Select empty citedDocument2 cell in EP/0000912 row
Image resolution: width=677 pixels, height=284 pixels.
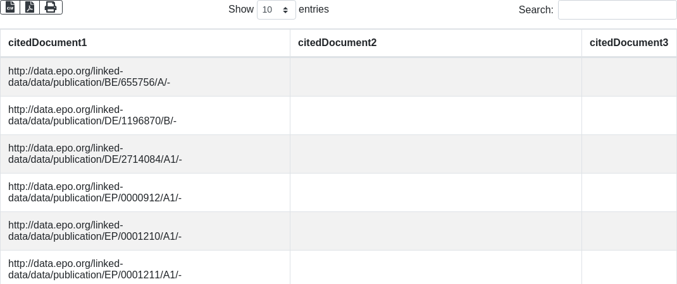(x=435, y=192)
